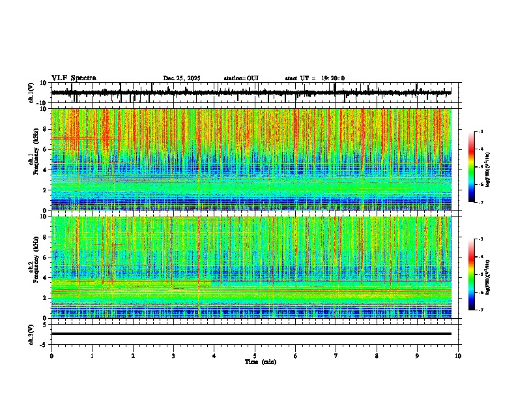Click the ch.1 PSD color bar
This screenshot has height=399, width=516.
click(472, 167)
